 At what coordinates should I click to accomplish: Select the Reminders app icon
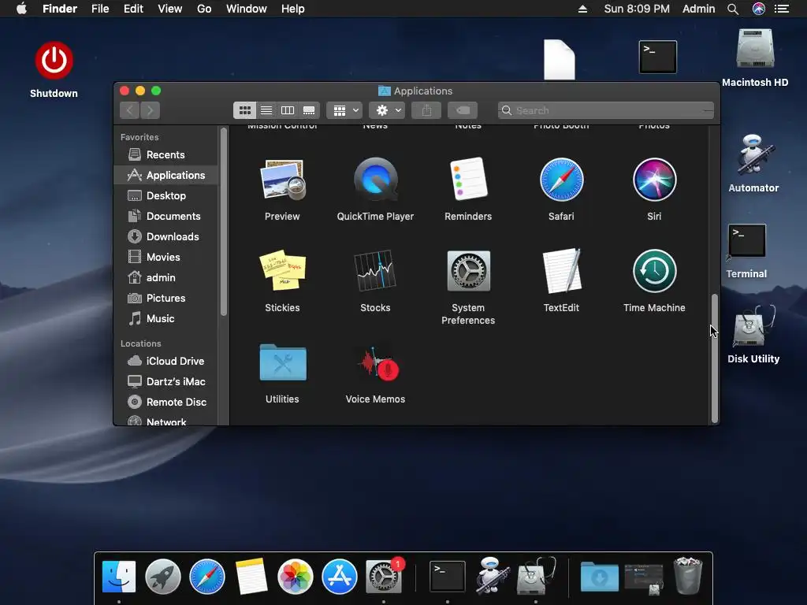pos(468,179)
